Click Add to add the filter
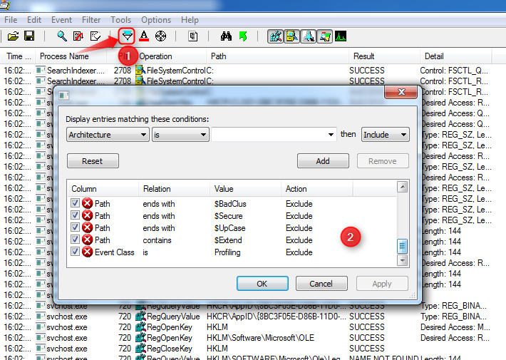The width and height of the screenshot is (506, 360). (x=323, y=161)
